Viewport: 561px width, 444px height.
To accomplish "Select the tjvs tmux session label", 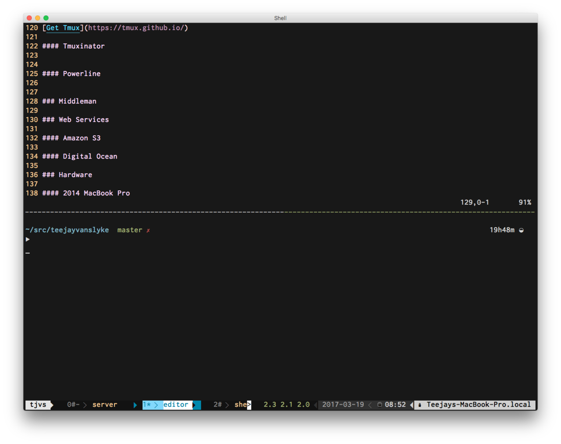I will click(x=38, y=405).
